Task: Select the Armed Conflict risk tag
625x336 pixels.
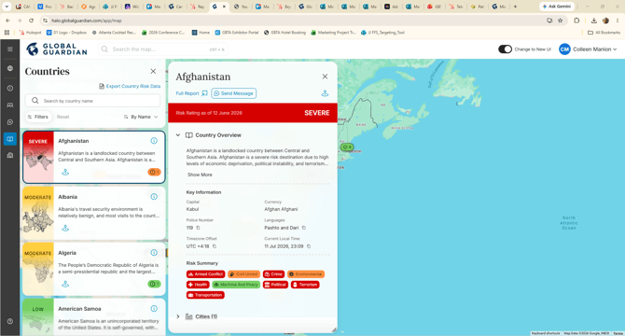Action: click(205, 274)
